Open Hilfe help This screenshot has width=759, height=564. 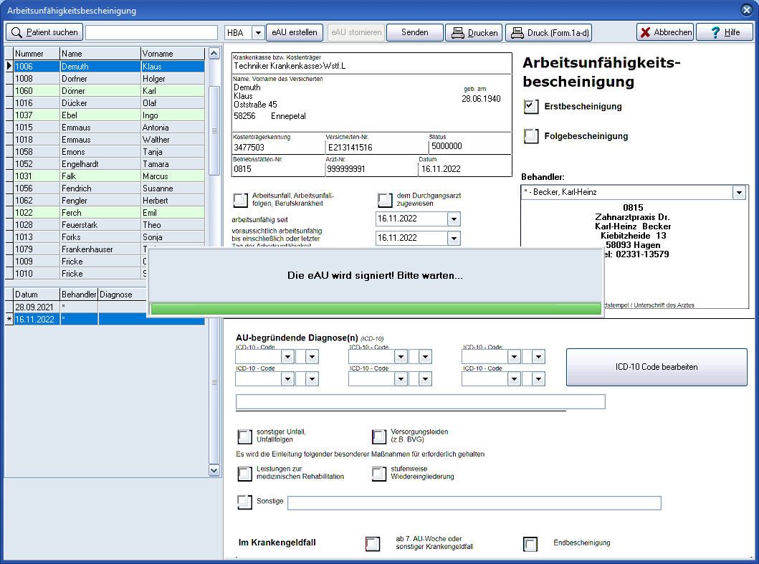[725, 32]
